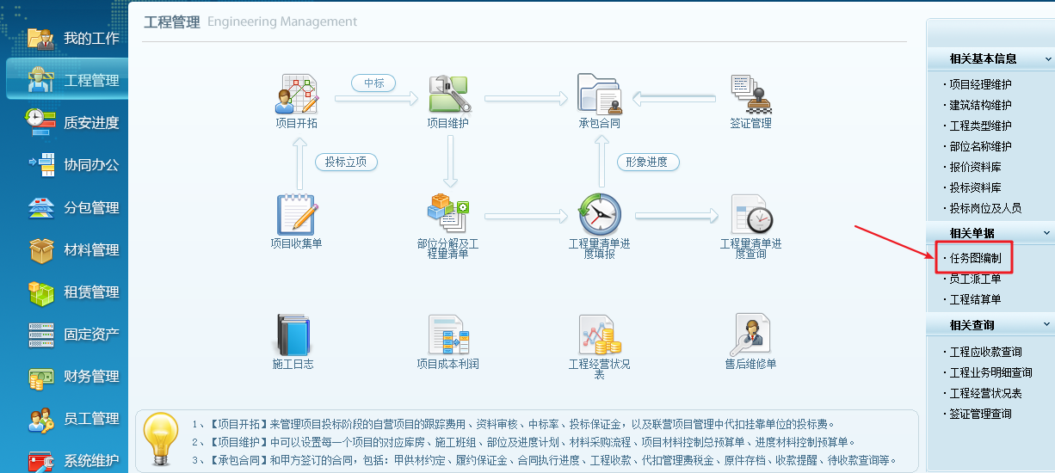Click the 工程管理 page title
Screen dimensions: 1055x473
[172, 22]
